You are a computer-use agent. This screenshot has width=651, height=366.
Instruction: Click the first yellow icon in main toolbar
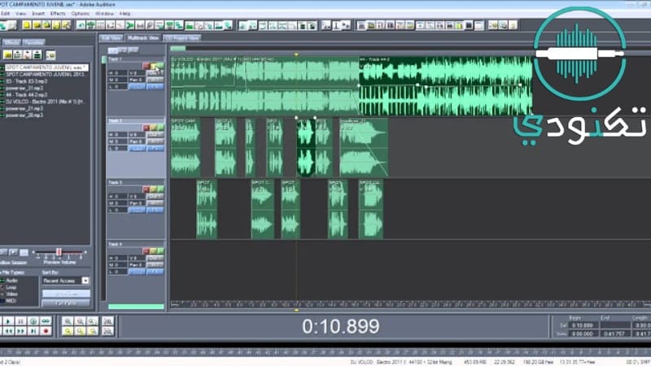click(27, 26)
